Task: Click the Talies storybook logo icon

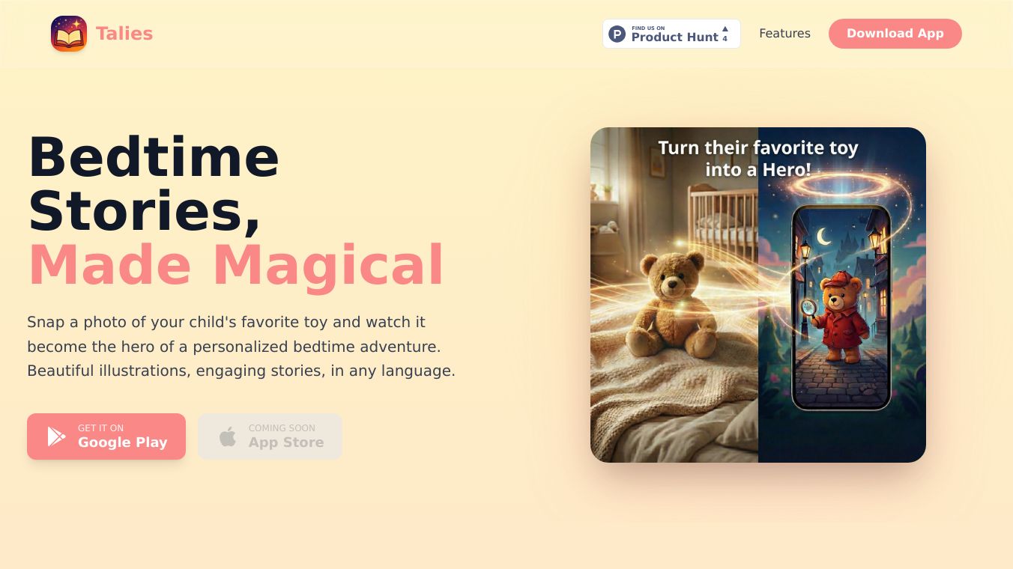Action: (x=69, y=34)
